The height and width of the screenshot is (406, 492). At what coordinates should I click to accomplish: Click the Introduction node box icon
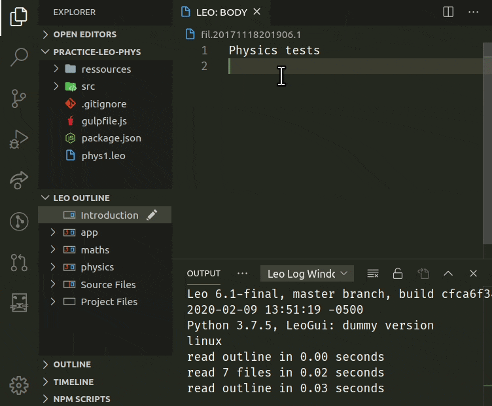(x=69, y=215)
